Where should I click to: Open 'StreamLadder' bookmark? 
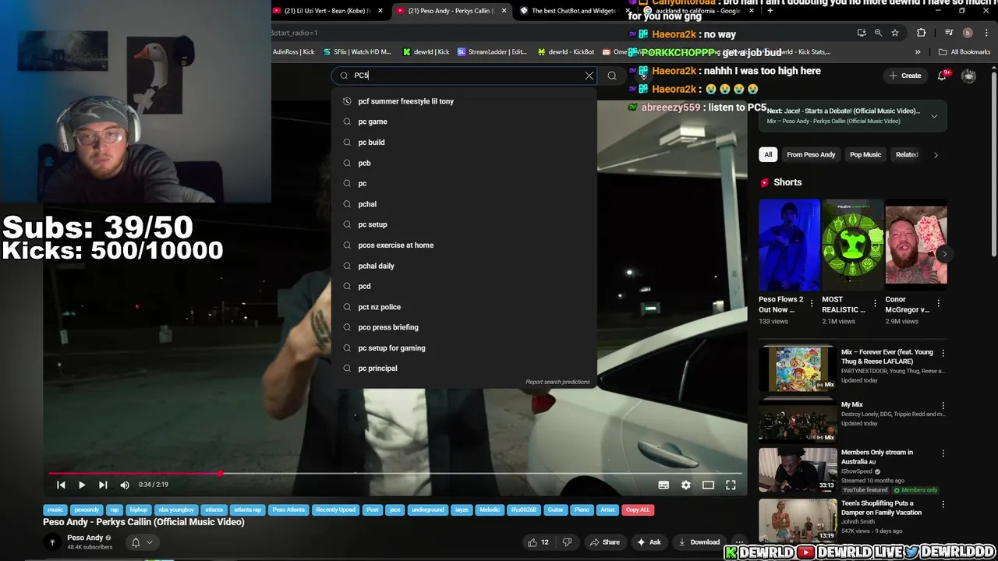[493, 52]
